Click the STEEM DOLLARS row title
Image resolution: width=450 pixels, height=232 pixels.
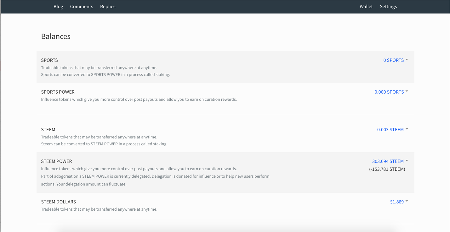(x=58, y=202)
